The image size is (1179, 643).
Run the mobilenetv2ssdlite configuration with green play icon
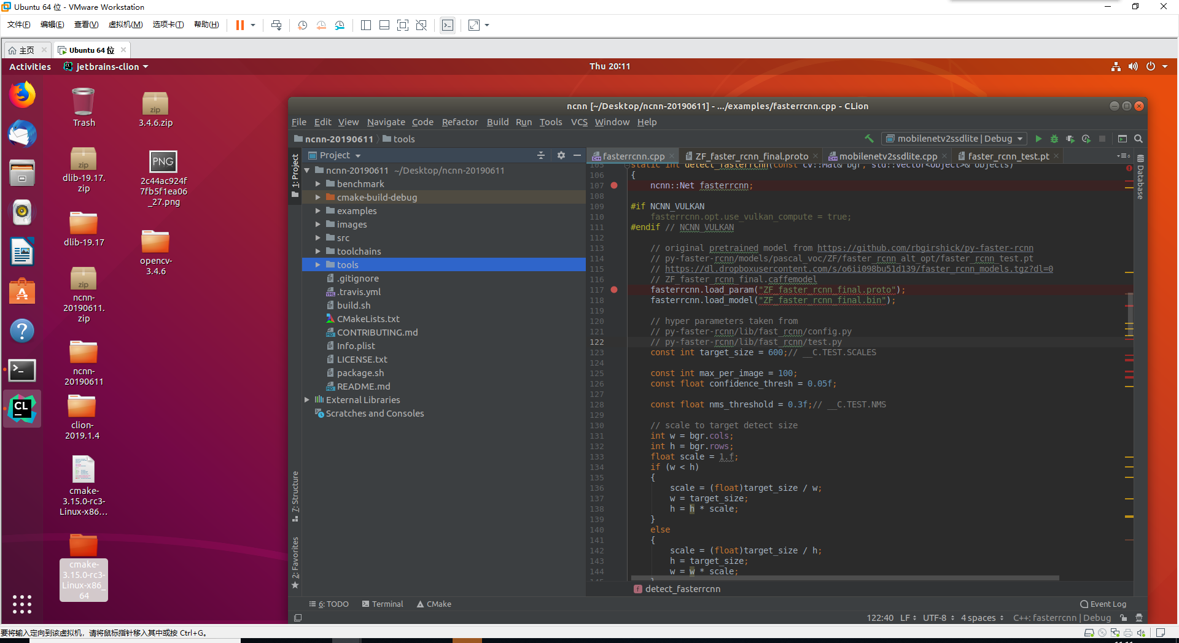[1038, 139]
